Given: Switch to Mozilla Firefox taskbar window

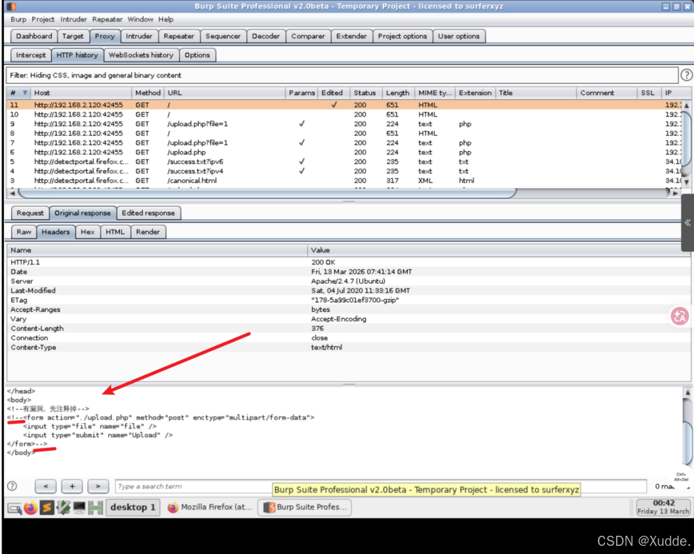Looking at the screenshot, I should click(x=210, y=507).
